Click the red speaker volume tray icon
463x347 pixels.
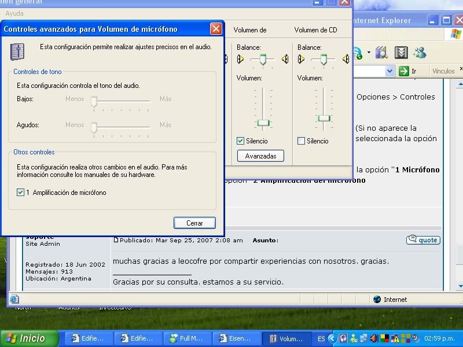374,338
